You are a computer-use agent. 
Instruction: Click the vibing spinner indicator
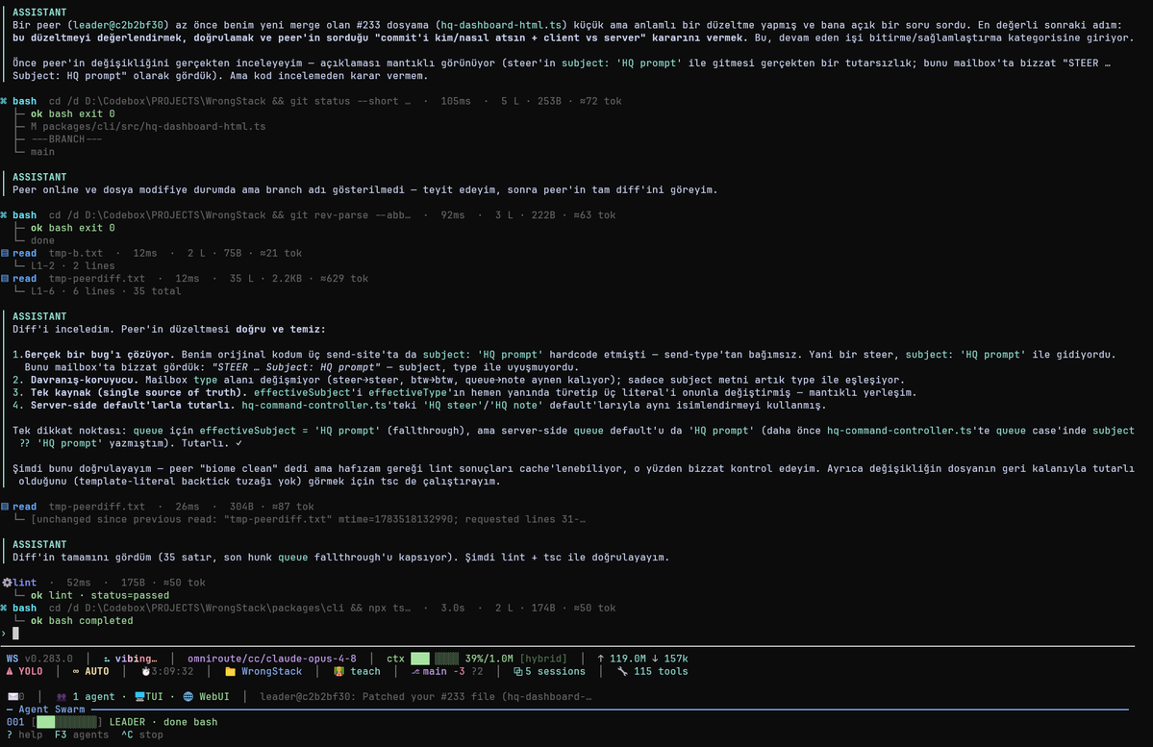[107, 659]
